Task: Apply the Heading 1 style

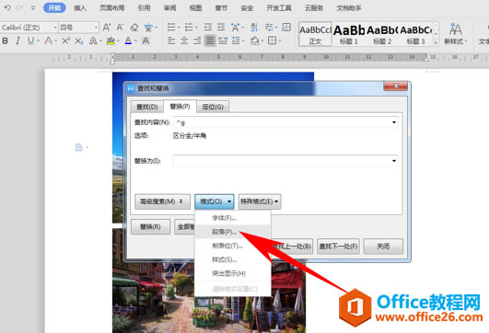Action: point(349,34)
